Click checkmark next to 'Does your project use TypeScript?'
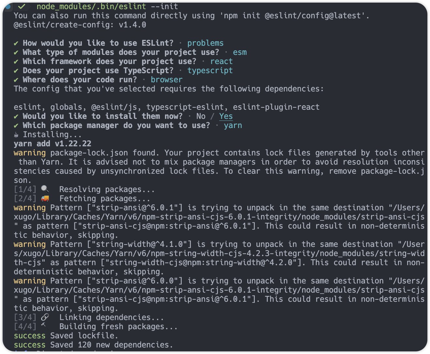The width and height of the screenshot is (430, 354). coord(16,71)
